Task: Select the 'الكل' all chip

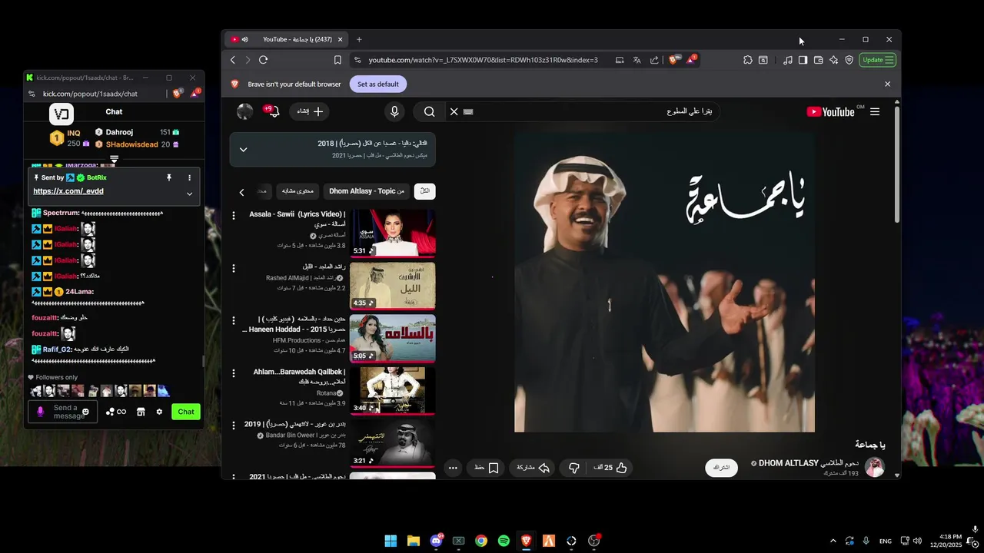Action: click(424, 191)
